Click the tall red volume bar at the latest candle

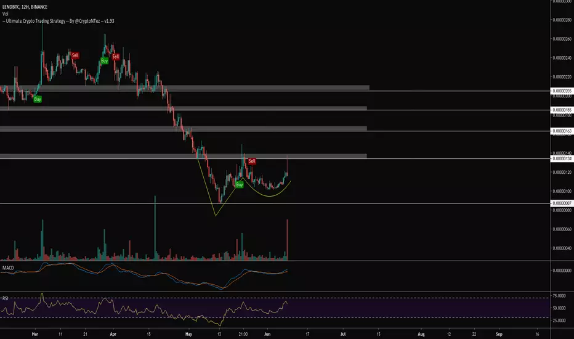(288, 240)
